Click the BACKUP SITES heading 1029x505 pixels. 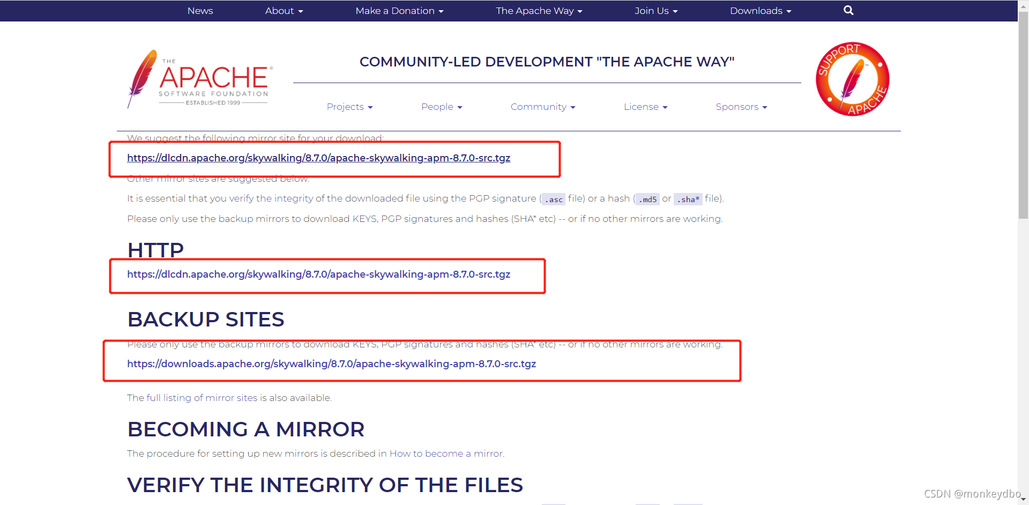206,320
